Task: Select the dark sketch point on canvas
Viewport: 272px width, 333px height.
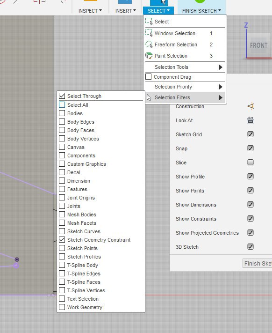Action: (x=17, y=259)
